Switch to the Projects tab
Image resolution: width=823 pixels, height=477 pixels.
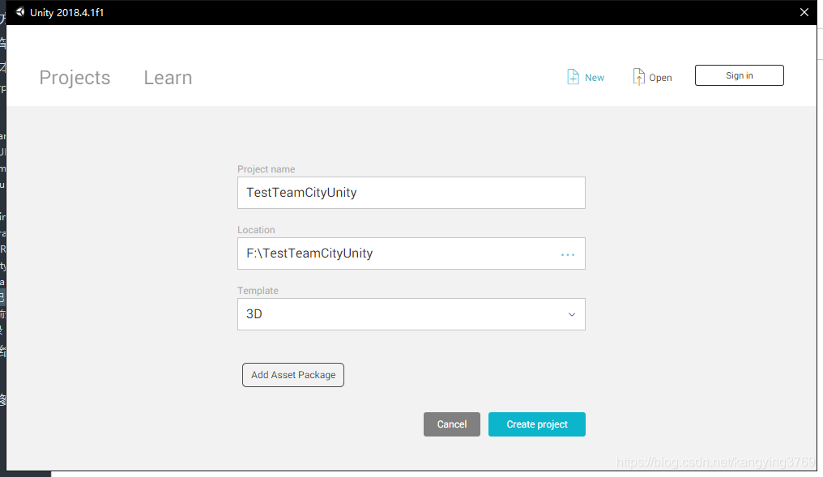click(x=75, y=78)
